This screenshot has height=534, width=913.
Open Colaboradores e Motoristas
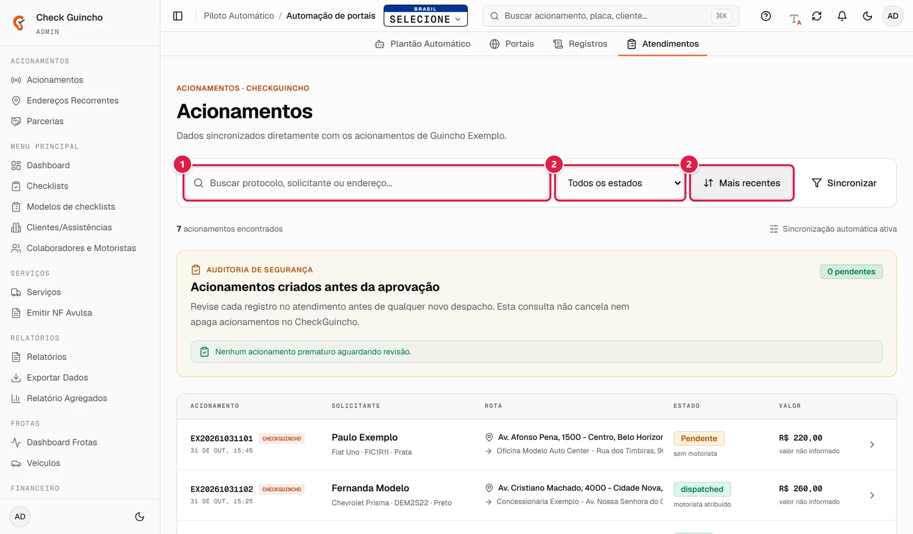click(80, 248)
